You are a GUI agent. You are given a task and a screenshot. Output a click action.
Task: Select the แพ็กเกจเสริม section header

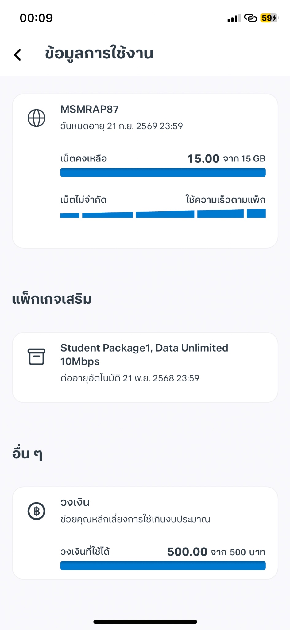(x=52, y=299)
